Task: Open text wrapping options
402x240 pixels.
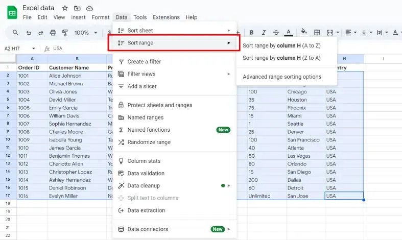Action: click(x=380, y=33)
